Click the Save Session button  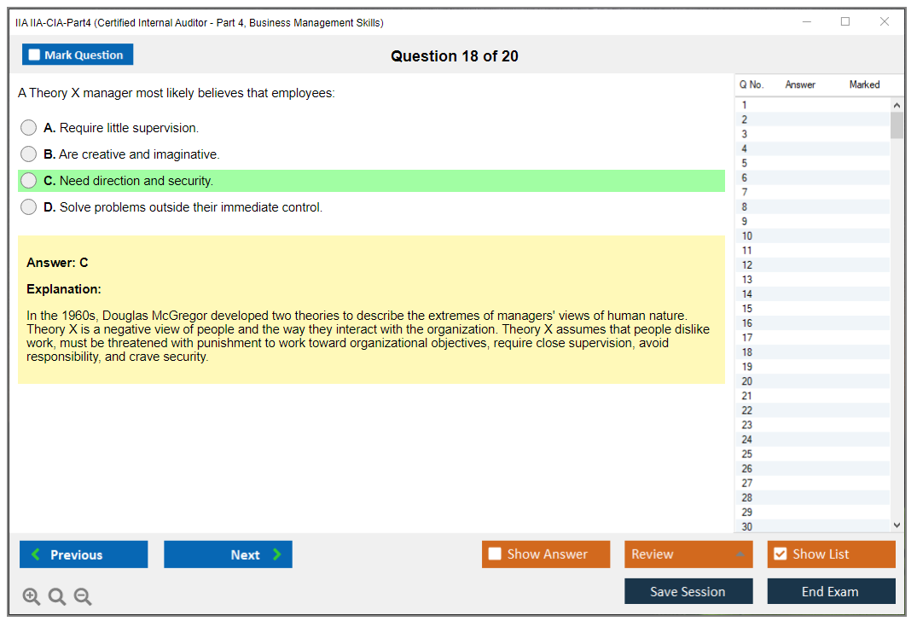688,591
